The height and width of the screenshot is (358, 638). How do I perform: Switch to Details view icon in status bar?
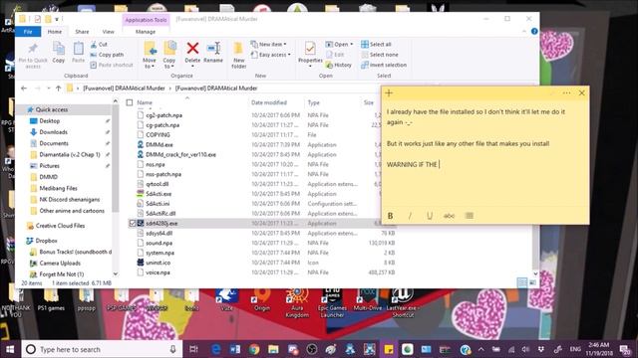pos(522,282)
